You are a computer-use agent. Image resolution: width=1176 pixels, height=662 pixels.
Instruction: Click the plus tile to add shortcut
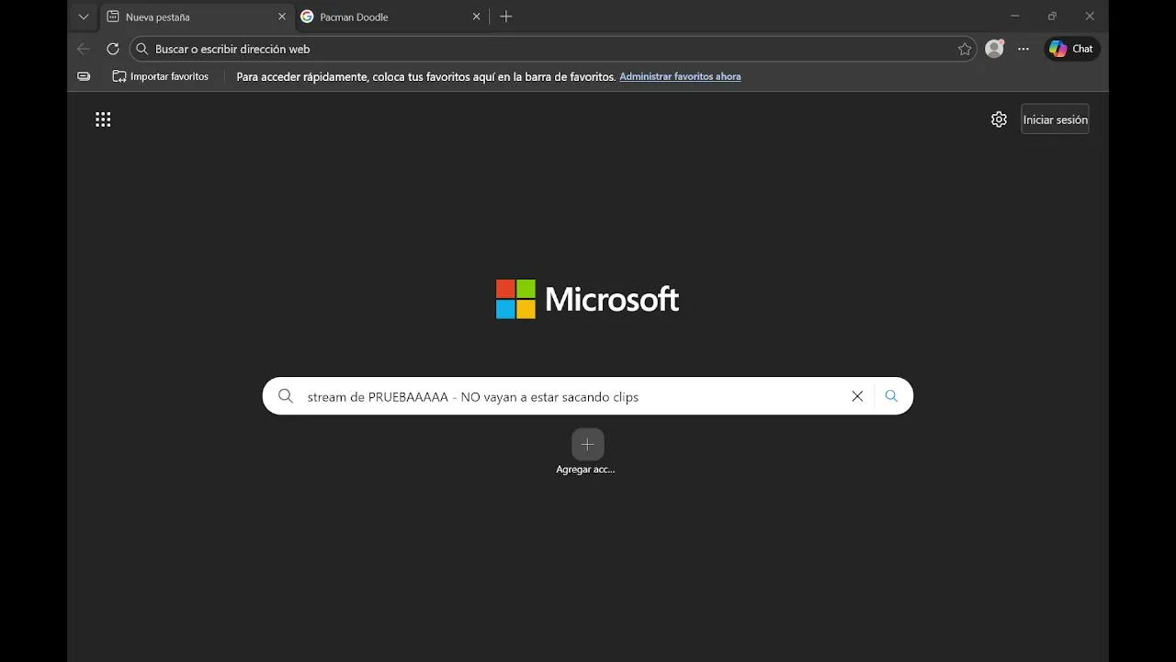pos(588,444)
